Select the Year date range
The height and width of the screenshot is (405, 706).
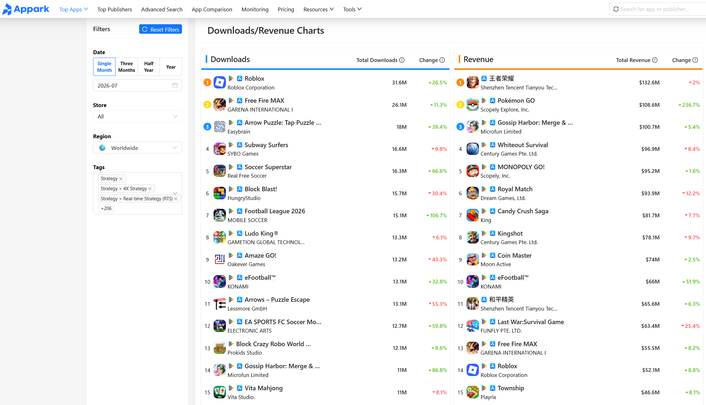pos(171,67)
